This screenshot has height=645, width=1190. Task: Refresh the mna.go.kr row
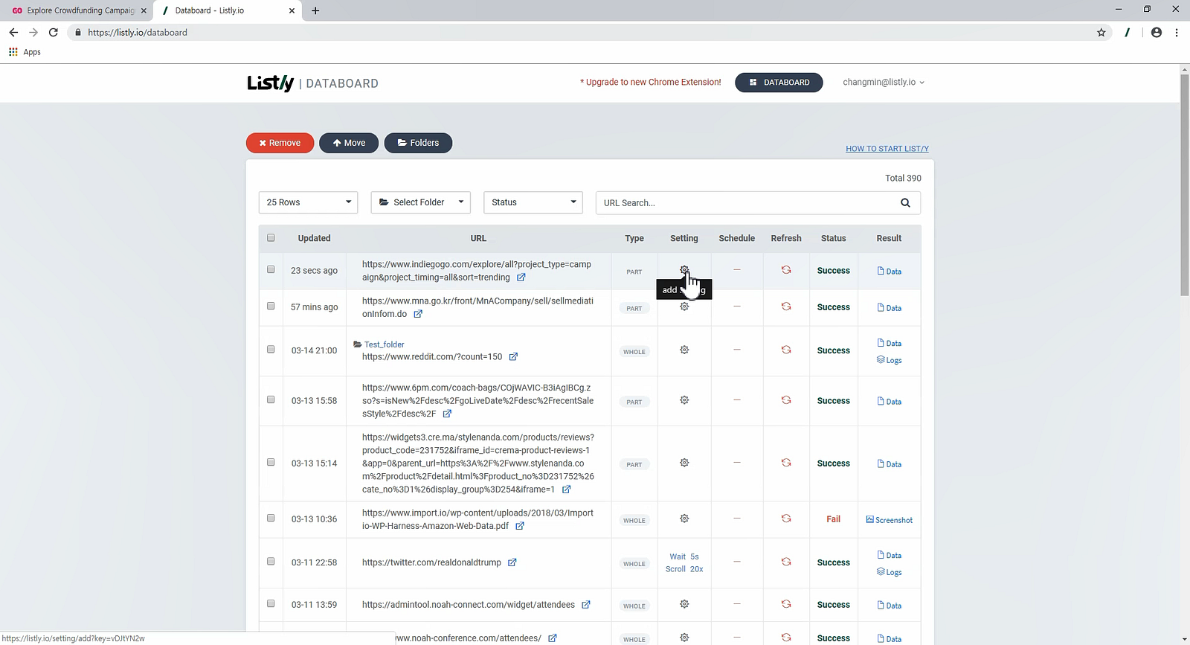coord(786,307)
